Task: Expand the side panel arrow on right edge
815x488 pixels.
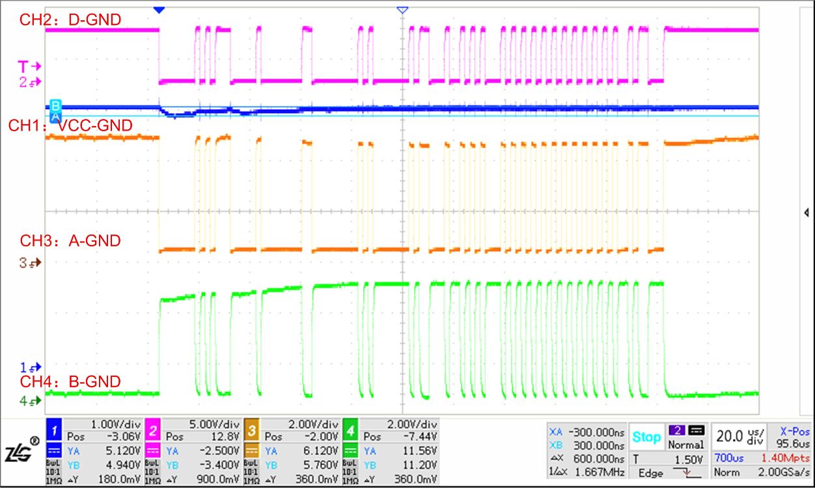Action: point(807,212)
